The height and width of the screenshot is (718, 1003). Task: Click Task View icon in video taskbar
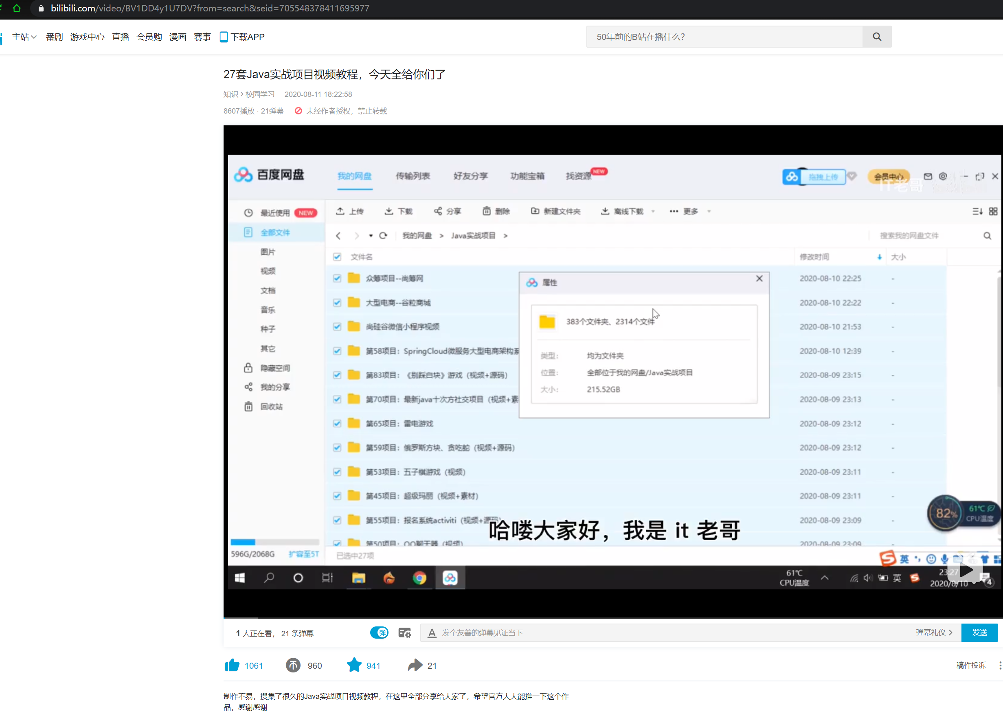pyautogui.click(x=327, y=578)
